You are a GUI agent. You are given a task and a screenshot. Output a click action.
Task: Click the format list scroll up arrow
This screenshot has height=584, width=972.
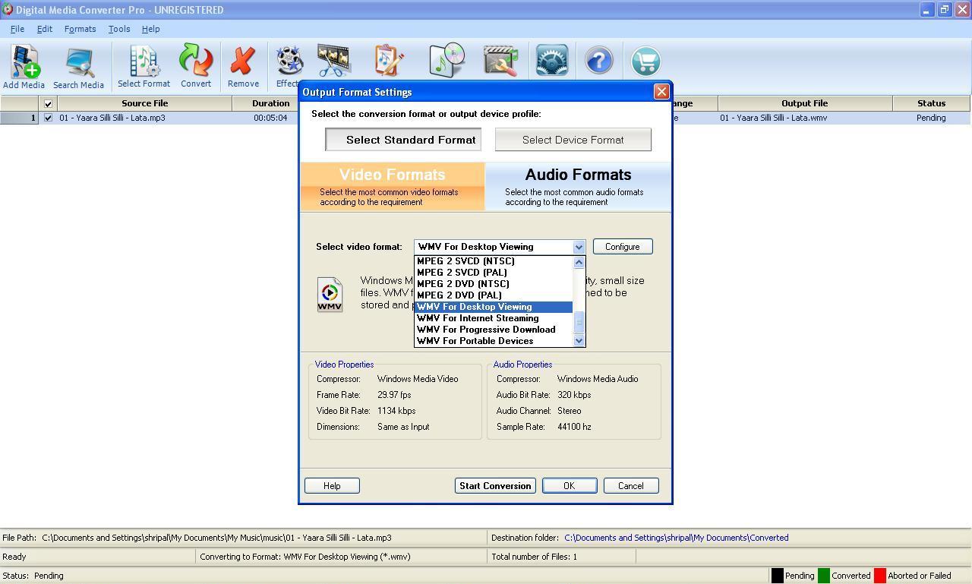click(x=579, y=262)
